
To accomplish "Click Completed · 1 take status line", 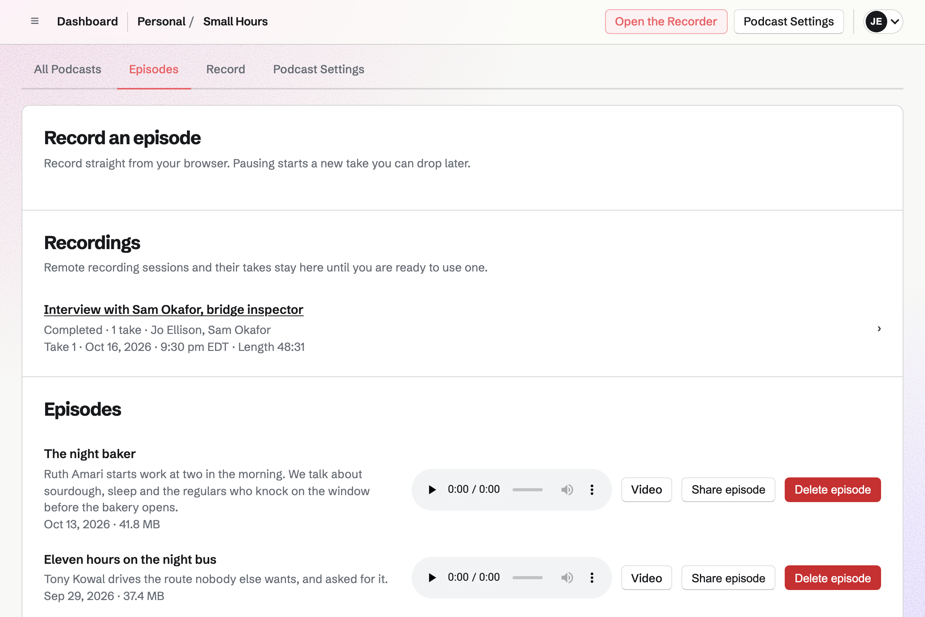I will point(157,330).
